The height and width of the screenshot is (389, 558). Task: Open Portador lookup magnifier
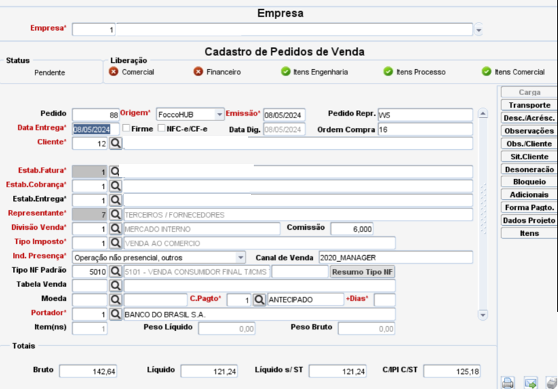(x=116, y=314)
